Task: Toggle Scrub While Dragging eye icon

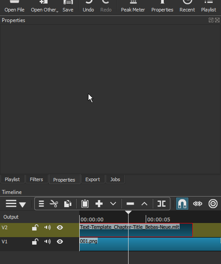Action: pyautogui.click(x=198, y=204)
